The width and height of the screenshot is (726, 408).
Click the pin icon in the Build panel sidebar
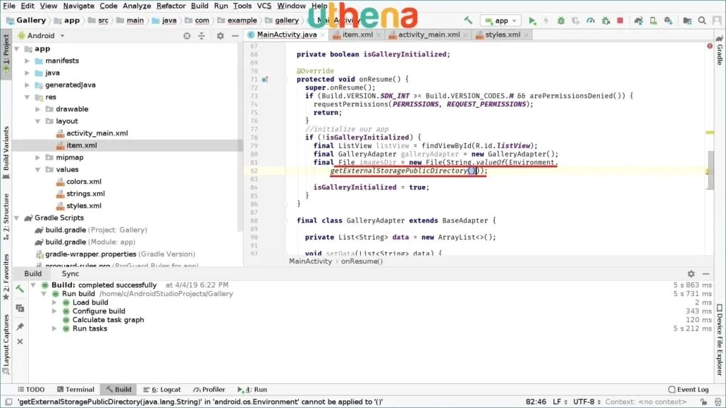tap(20, 326)
